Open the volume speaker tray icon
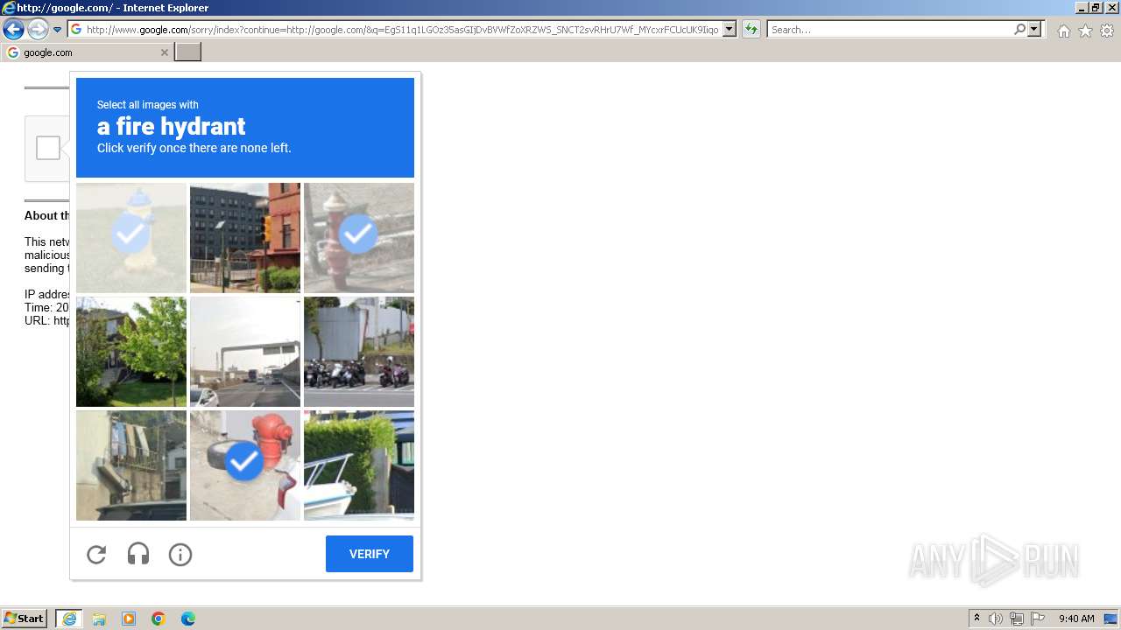The height and width of the screenshot is (630, 1121). click(996, 619)
